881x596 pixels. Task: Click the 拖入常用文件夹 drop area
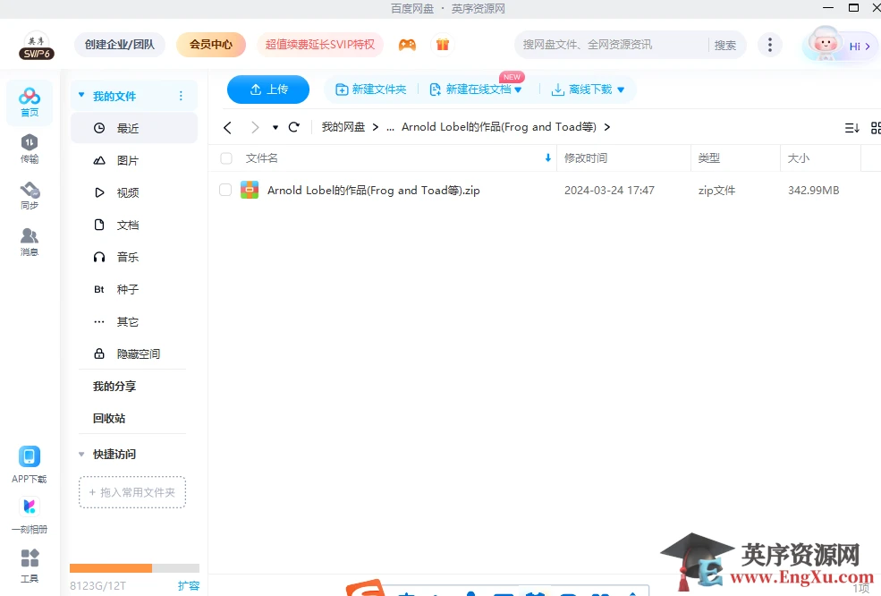coord(132,492)
